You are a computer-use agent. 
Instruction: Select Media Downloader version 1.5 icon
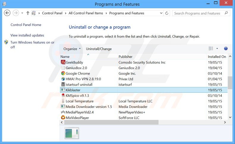pos(63,106)
